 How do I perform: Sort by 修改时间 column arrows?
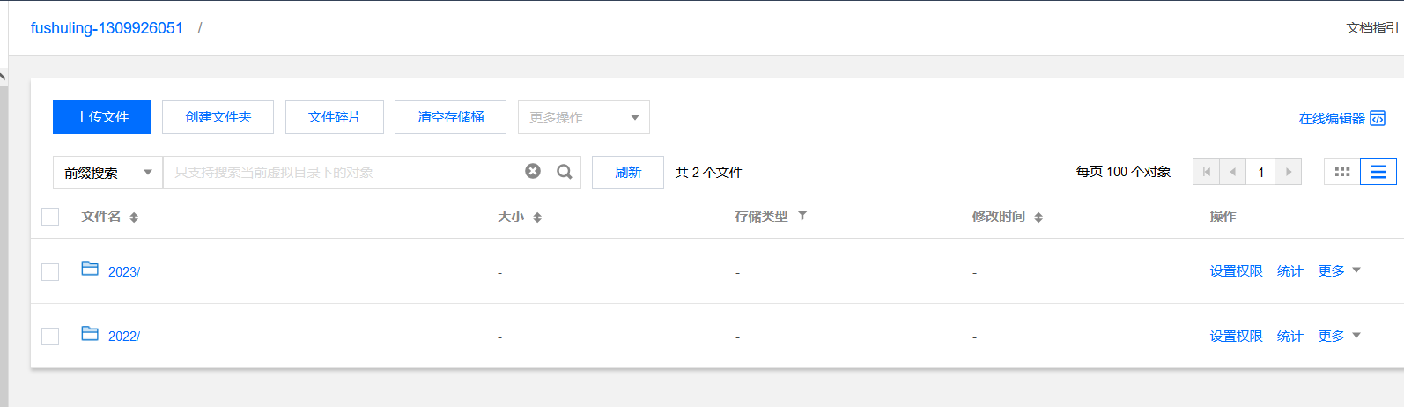(1038, 218)
